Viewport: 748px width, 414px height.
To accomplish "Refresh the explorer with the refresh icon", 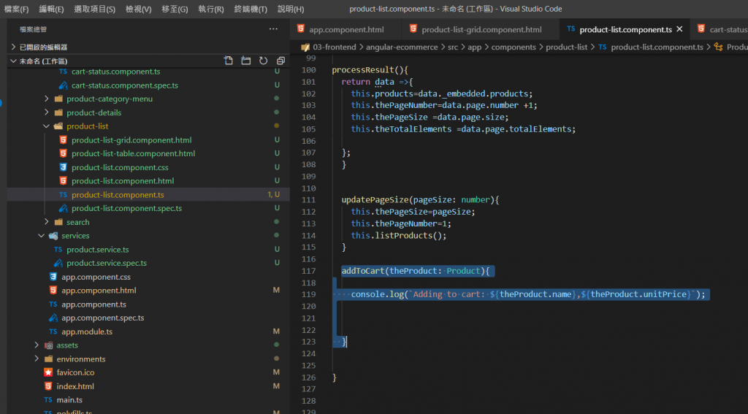I will 263,61.
